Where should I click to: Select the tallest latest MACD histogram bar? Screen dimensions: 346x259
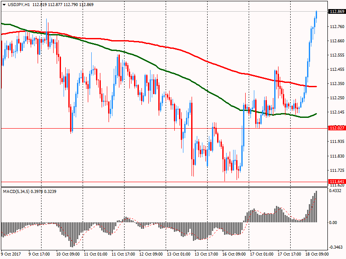317,207
